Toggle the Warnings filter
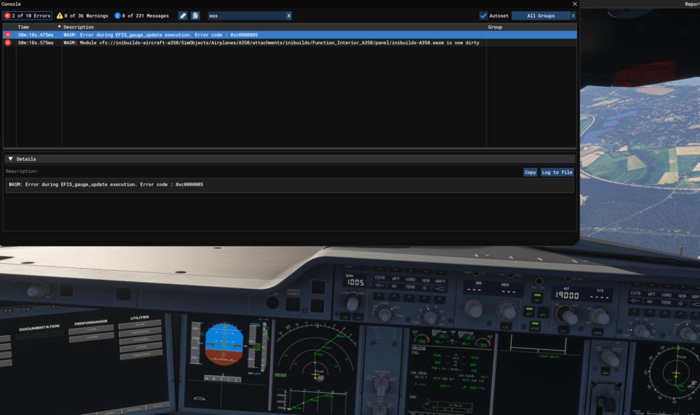The image size is (700, 415). pos(82,15)
